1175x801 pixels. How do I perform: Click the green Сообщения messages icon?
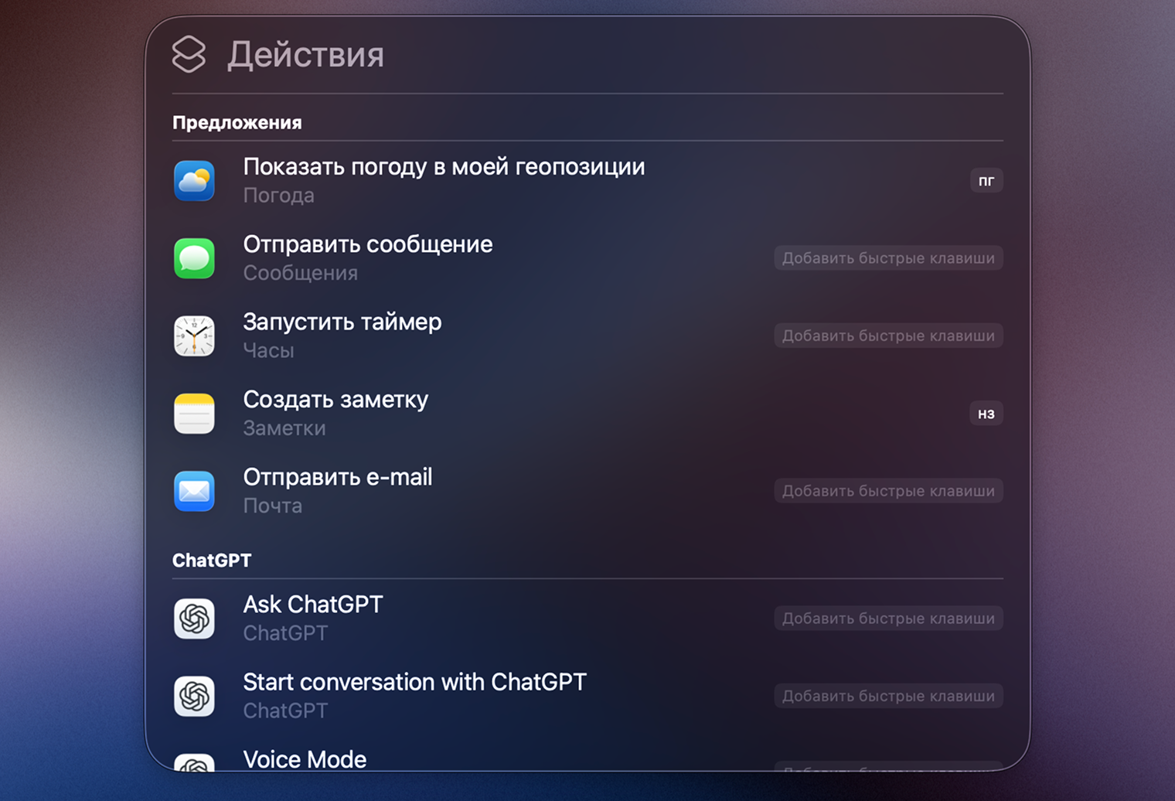coord(194,258)
